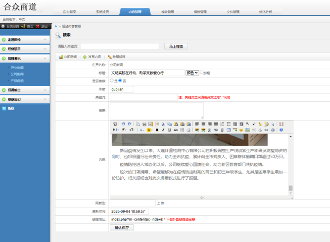The height and width of the screenshot is (242, 330).
Task: Click the italic formatting icon
Action: tap(163, 130)
